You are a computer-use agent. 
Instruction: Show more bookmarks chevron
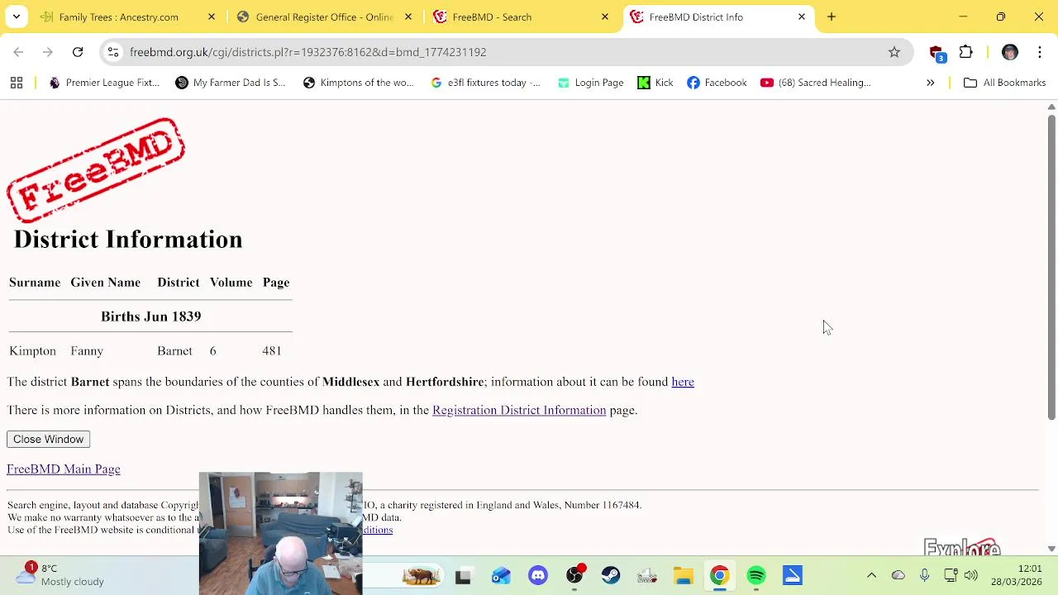click(930, 83)
